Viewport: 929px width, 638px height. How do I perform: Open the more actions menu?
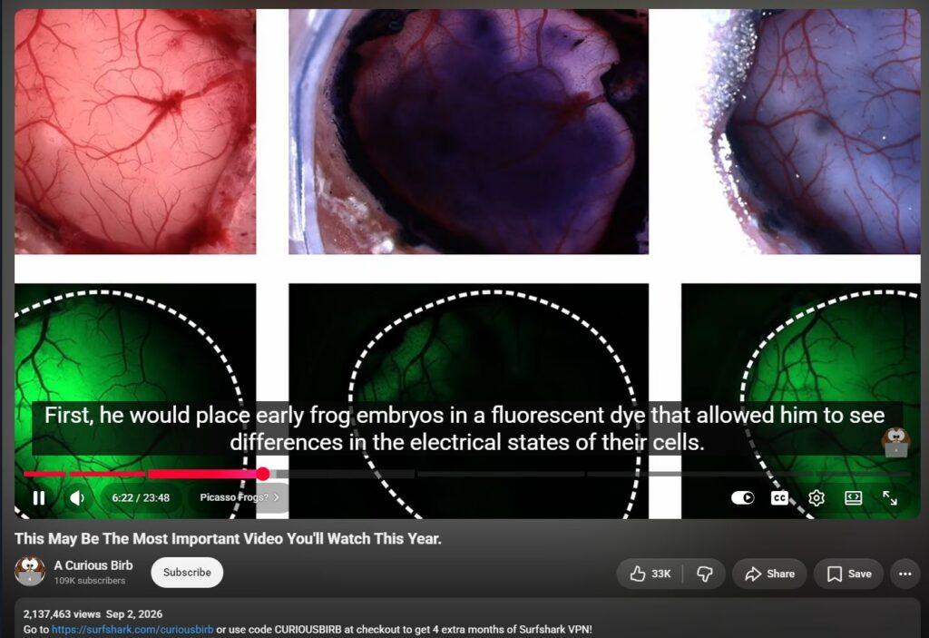905,574
